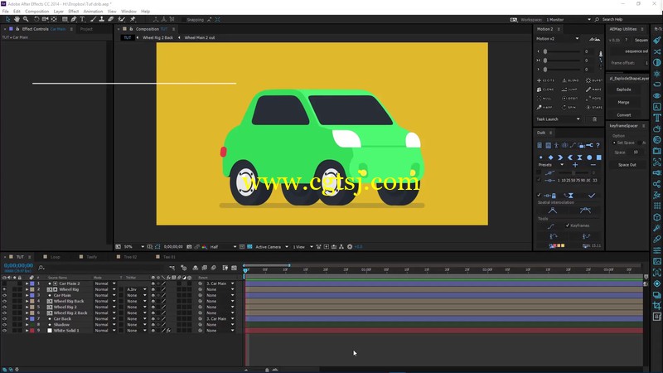Toggle the Keyframes checkbox in Duik
This screenshot has width=663, height=373.
pos(568,225)
